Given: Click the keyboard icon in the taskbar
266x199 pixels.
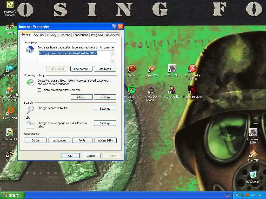Looking at the screenshot, I should click(x=228, y=195).
